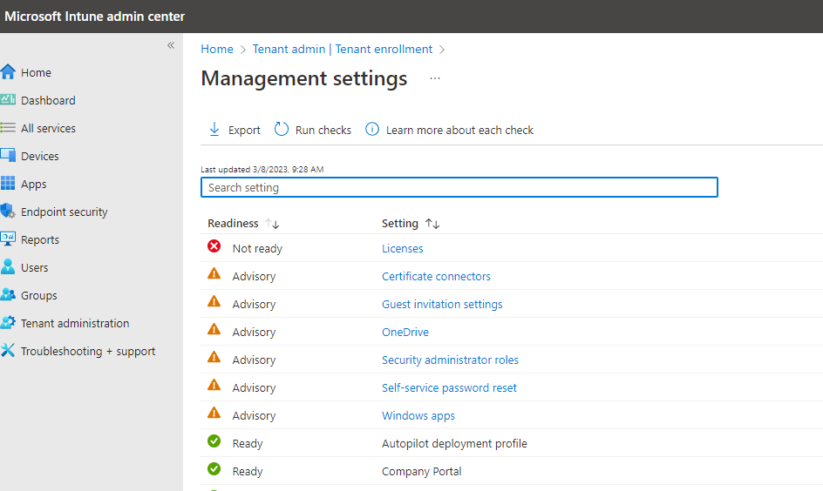Open the ellipsis menu beside Management settings

pyautogui.click(x=434, y=78)
